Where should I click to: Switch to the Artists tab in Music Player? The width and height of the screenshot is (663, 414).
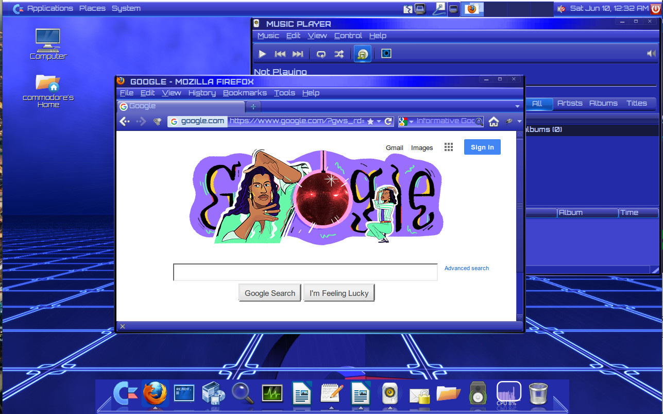(x=570, y=103)
